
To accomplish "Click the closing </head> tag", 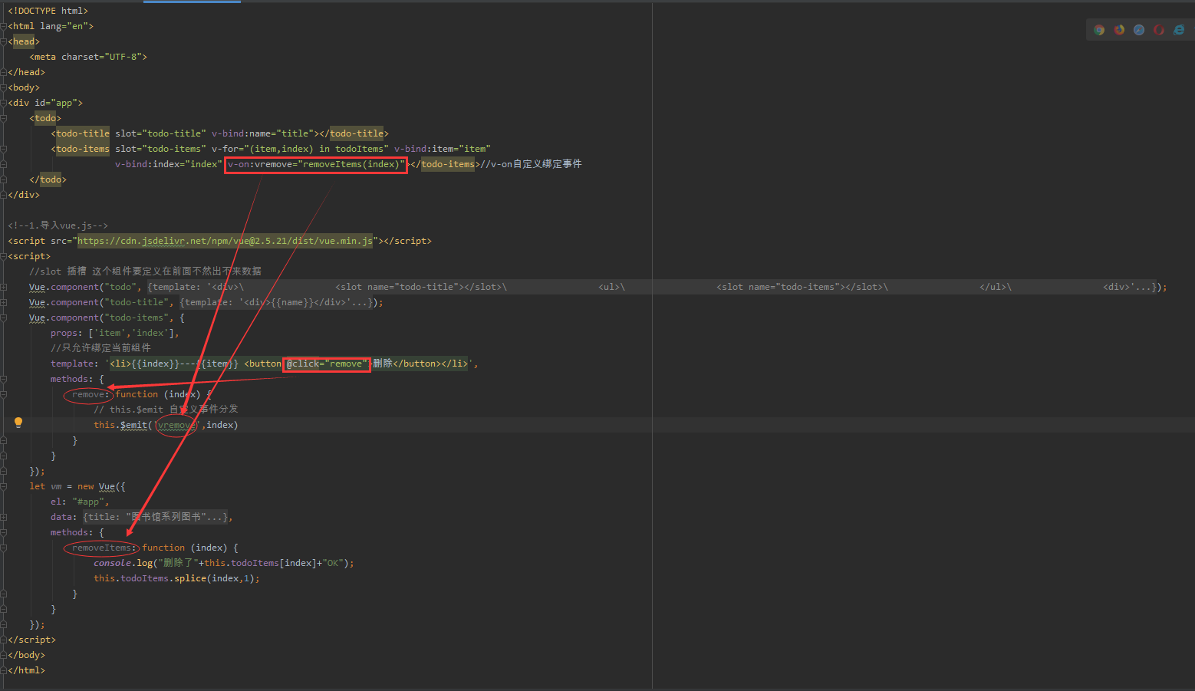I will 26,72.
